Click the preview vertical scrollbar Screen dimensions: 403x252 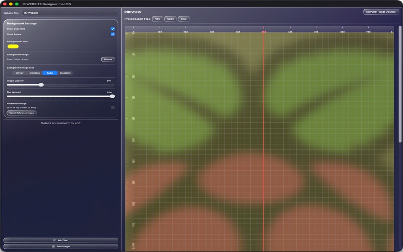pos(400,84)
